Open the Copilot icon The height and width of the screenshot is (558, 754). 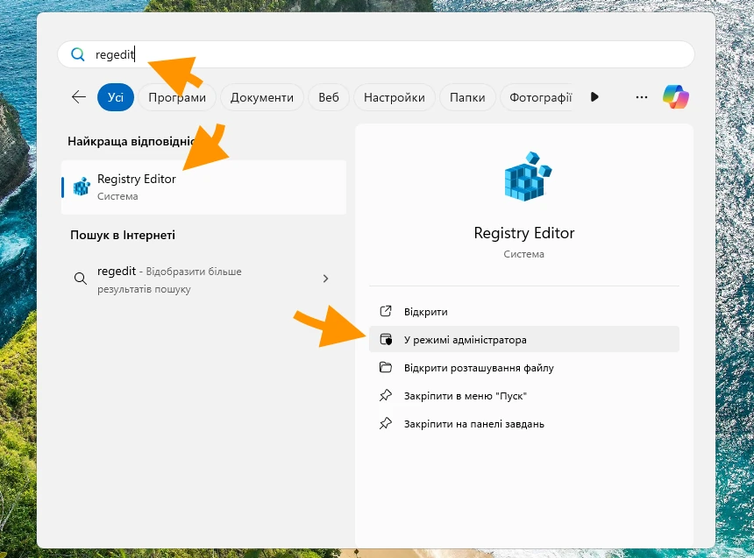click(x=676, y=96)
